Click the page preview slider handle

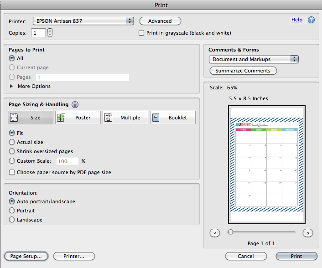[231, 232]
